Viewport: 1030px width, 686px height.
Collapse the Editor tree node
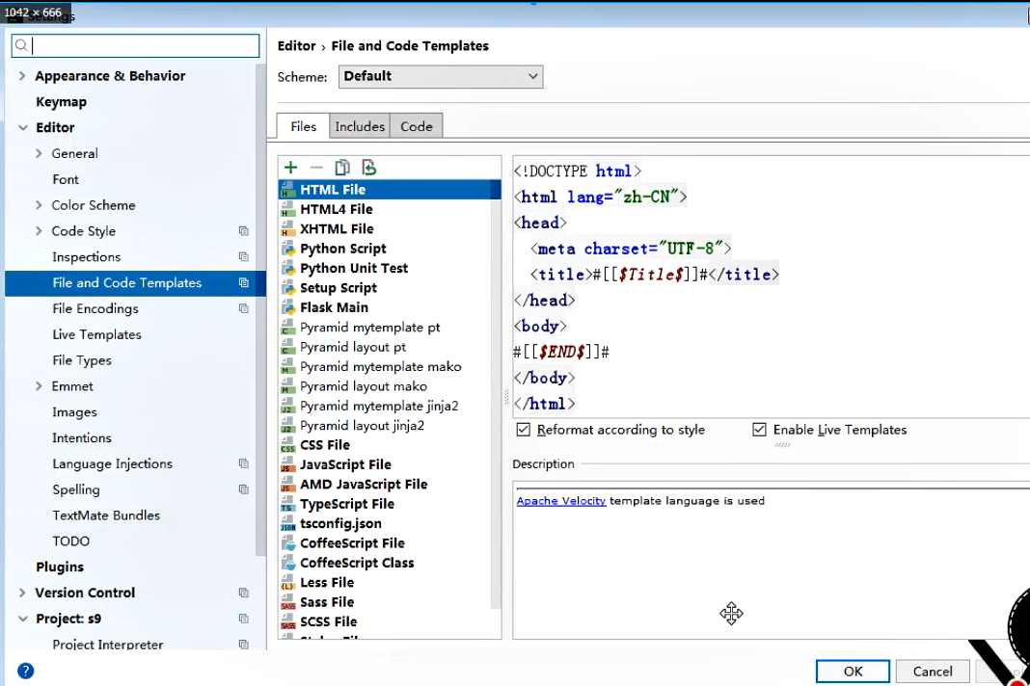[22, 127]
